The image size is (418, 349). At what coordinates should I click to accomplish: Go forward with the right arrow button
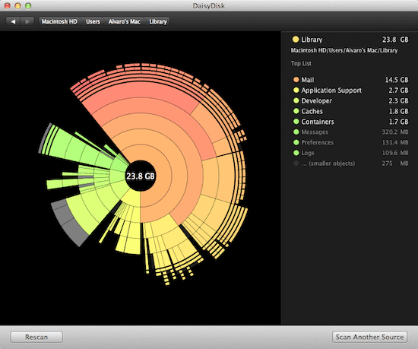pos(27,21)
